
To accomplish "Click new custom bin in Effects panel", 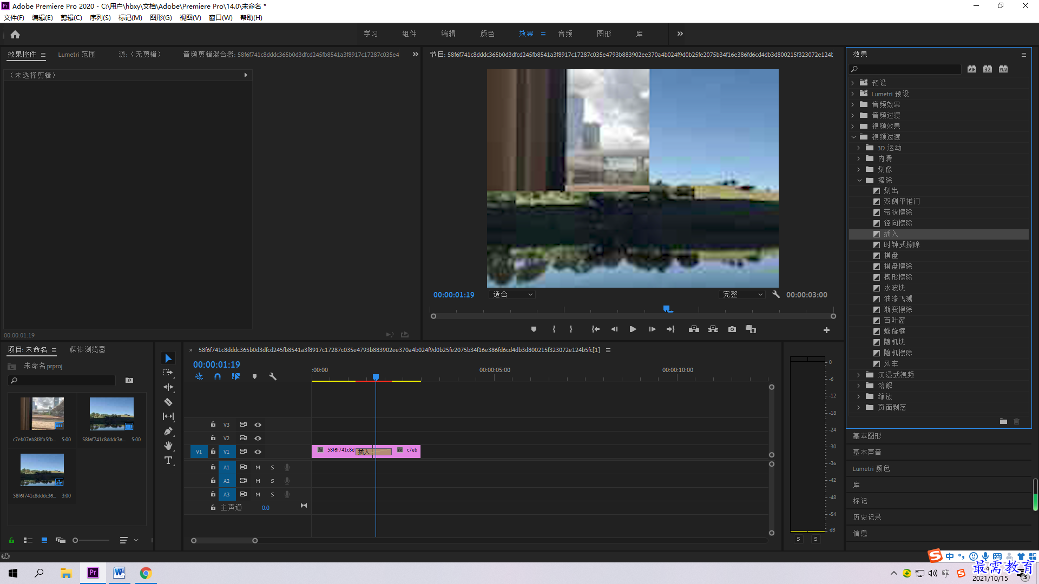I will pyautogui.click(x=1003, y=421).
